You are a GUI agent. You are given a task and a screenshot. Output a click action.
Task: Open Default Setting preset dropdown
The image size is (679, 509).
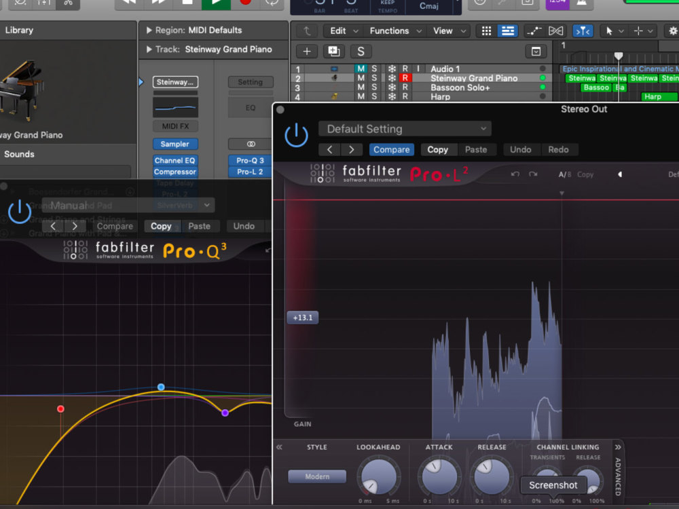point(405,129)
